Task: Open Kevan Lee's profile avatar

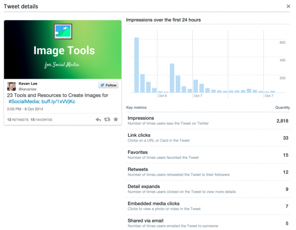Action: [11, 86]
